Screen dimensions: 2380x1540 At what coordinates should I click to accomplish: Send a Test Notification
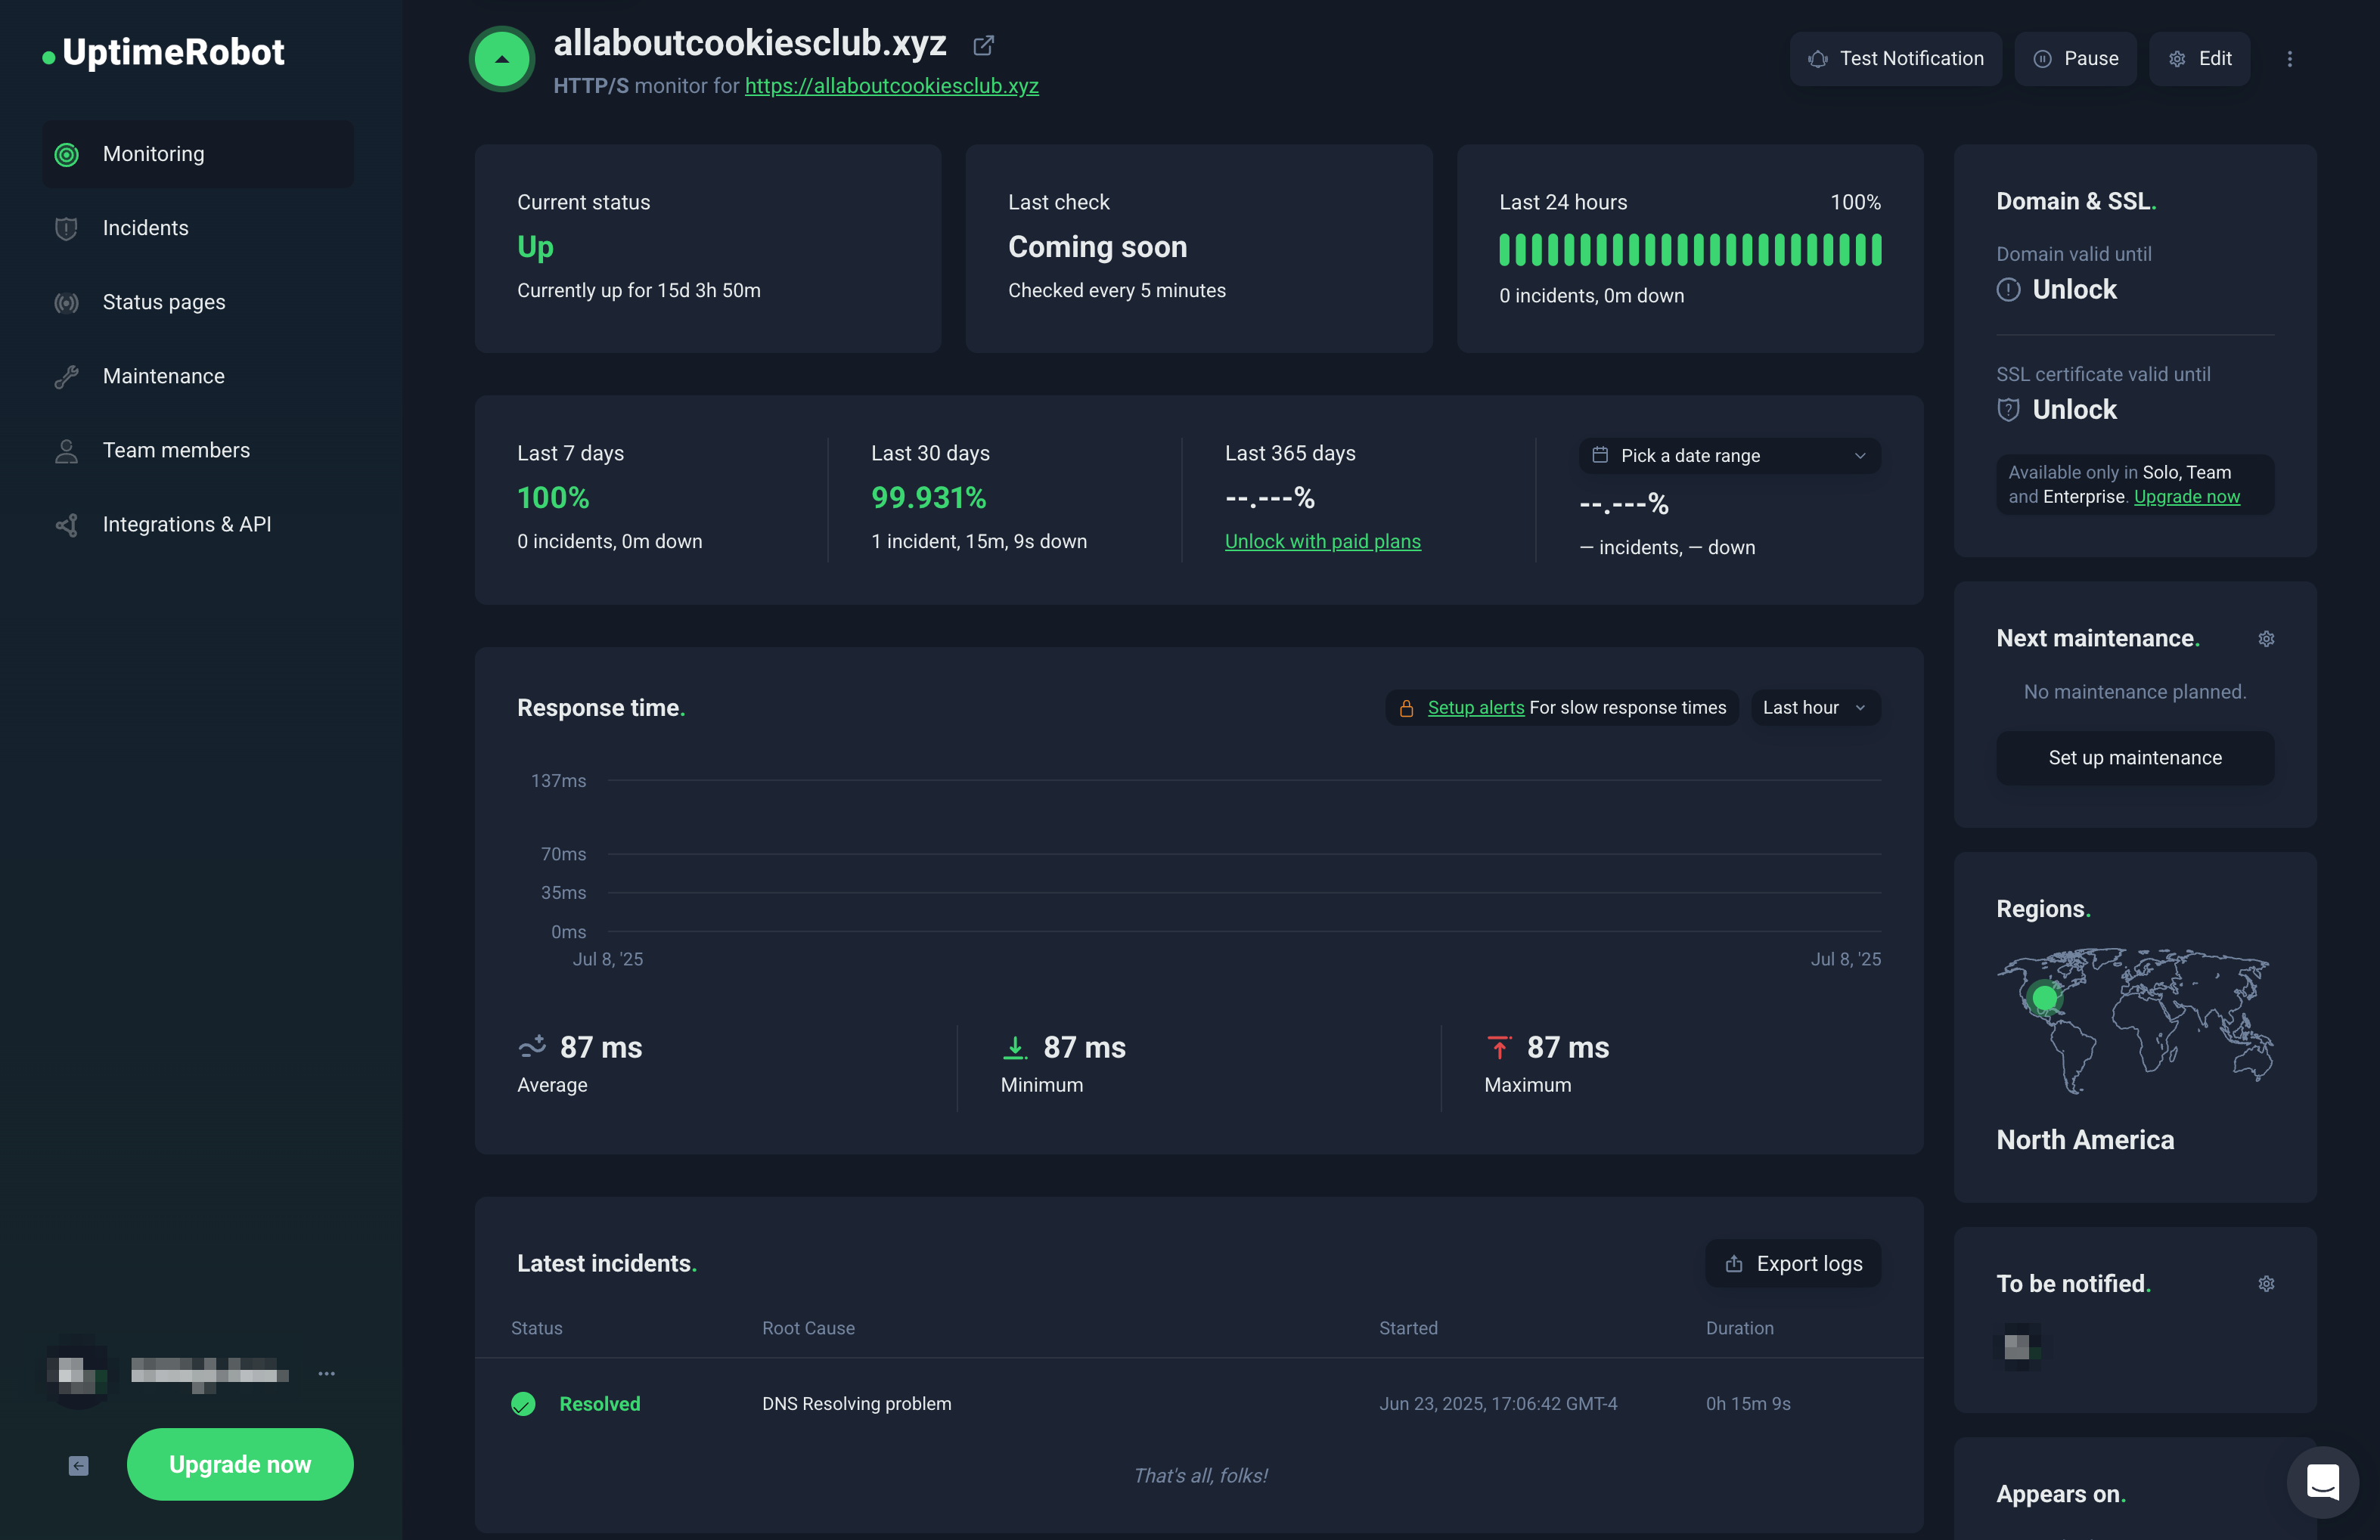pos(1895,59)
